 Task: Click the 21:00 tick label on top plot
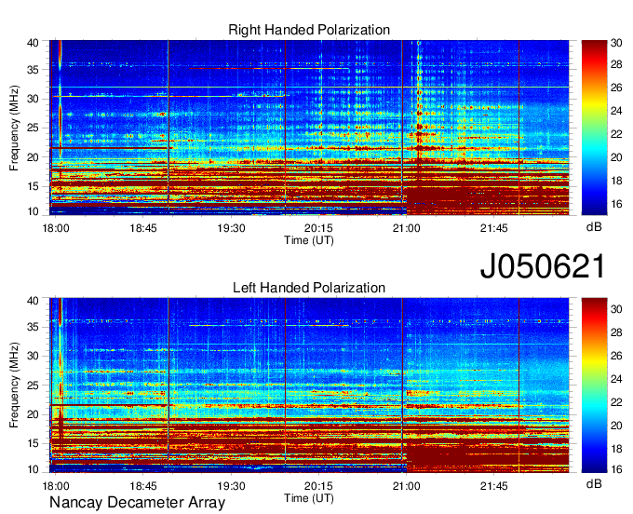coord(406,228)
